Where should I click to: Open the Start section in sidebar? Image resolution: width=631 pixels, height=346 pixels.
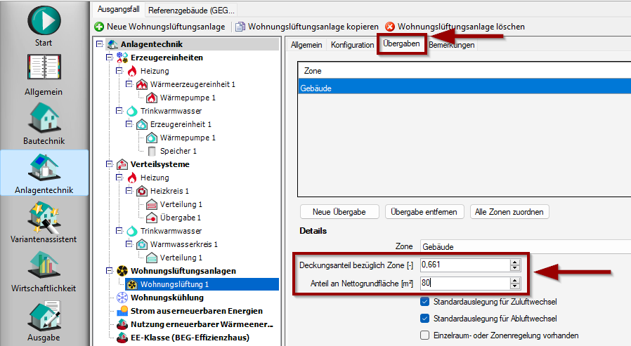click(x=44, y=26)
